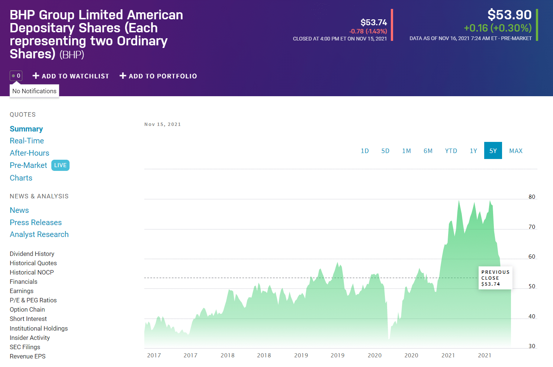
Task: Select the 1Y chart range
Action: (x=473, y=151)
